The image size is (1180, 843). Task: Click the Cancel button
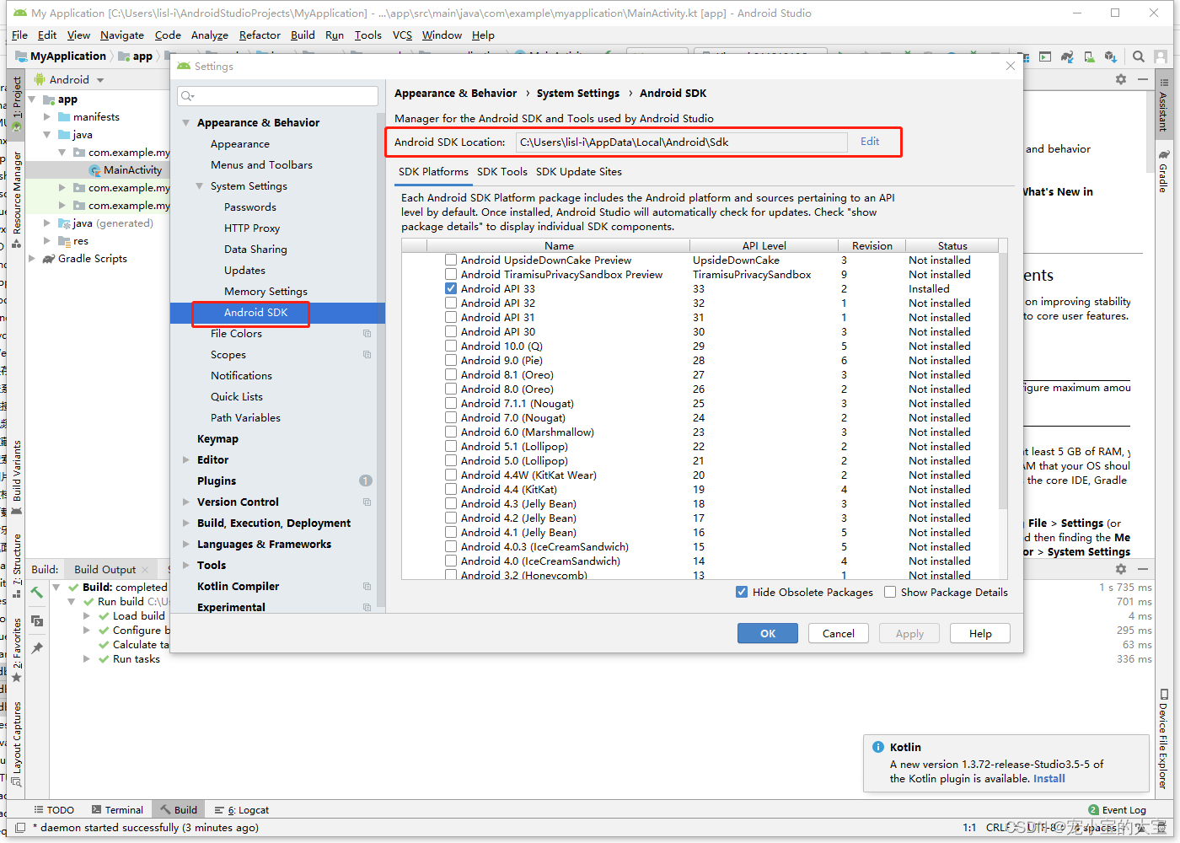(839, 634)
